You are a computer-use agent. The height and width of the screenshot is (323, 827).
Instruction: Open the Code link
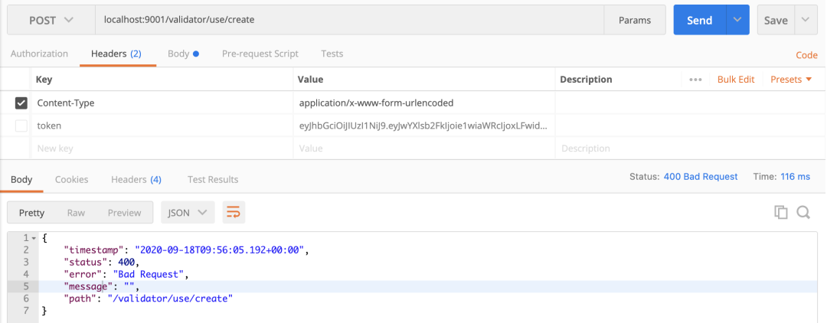click(806, 55)
